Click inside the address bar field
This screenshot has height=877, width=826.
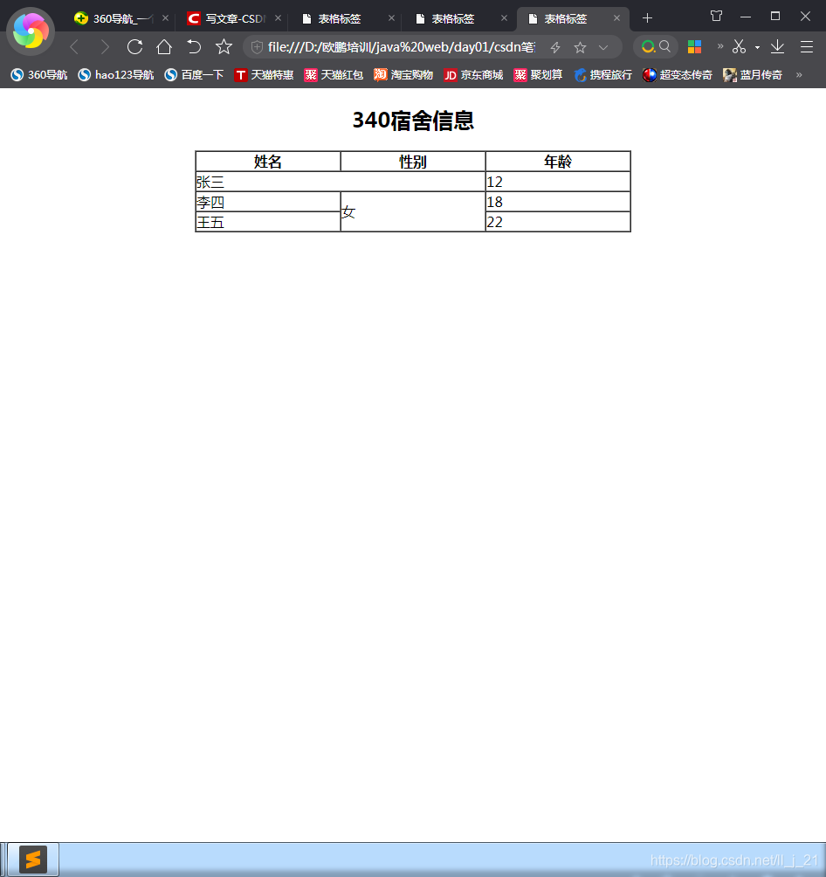click(x=393, y=46)
